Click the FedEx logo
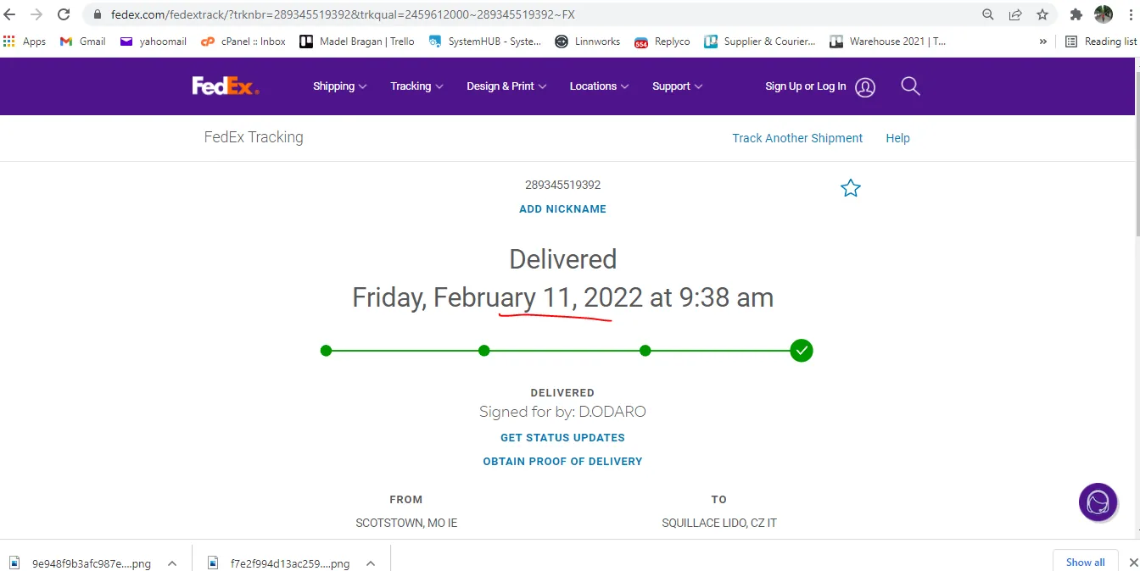This screenshot has height=571, width=1140. pos(225,86)
